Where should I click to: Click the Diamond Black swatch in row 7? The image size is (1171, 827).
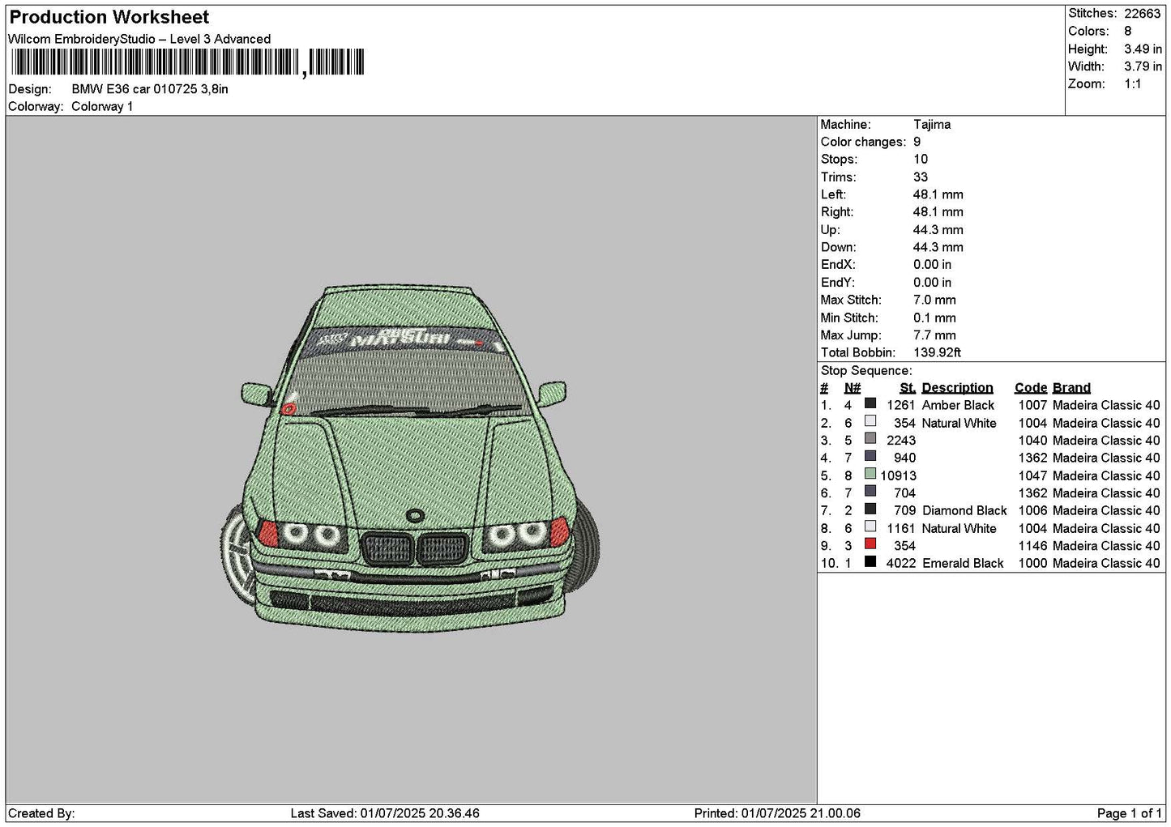[x=870, y=509]
